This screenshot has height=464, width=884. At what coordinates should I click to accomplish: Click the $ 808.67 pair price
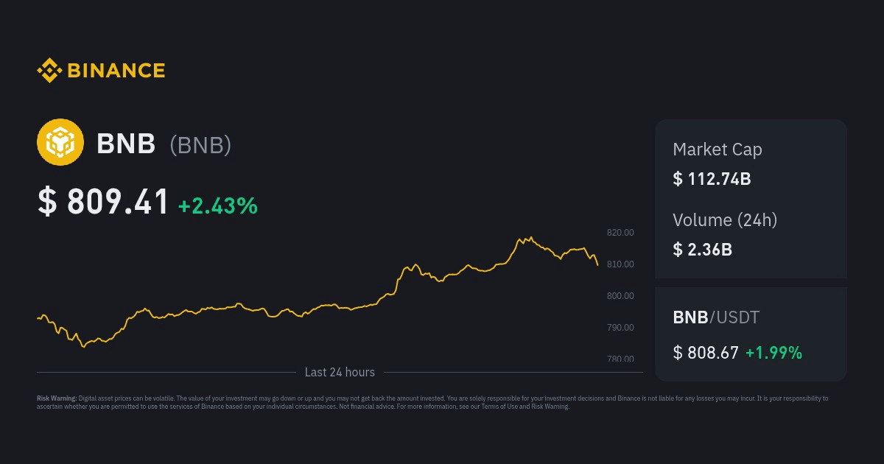pos(706,353)
